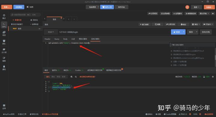Click the zoom-in plus icon in status bar

point(200,114)
